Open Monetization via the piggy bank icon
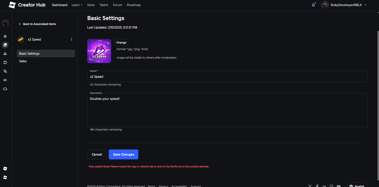The height and width of the screenshot is (187, 379). pos(5,62)
